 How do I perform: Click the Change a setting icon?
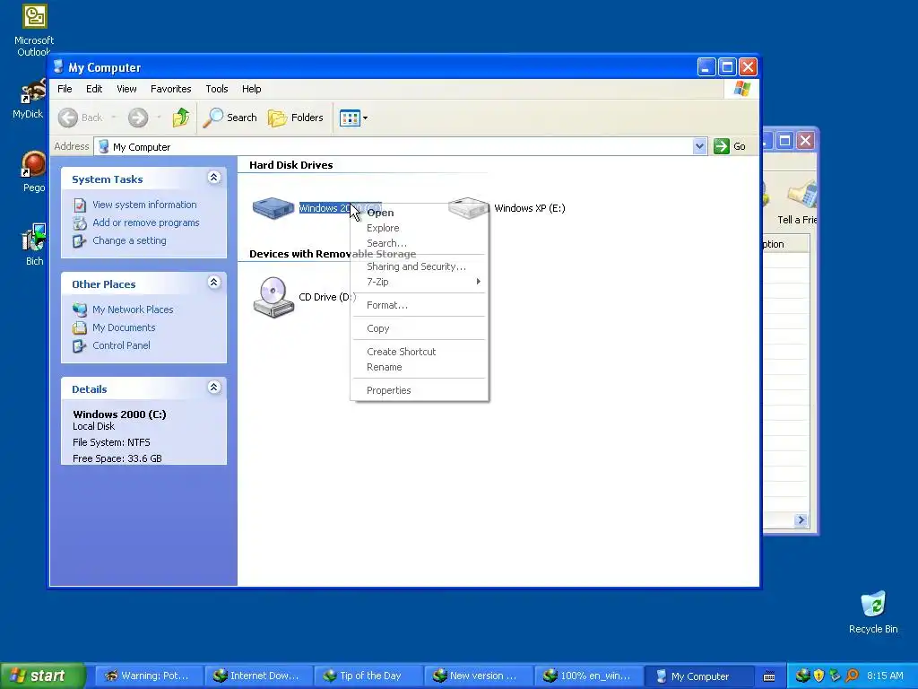(80, 240)
